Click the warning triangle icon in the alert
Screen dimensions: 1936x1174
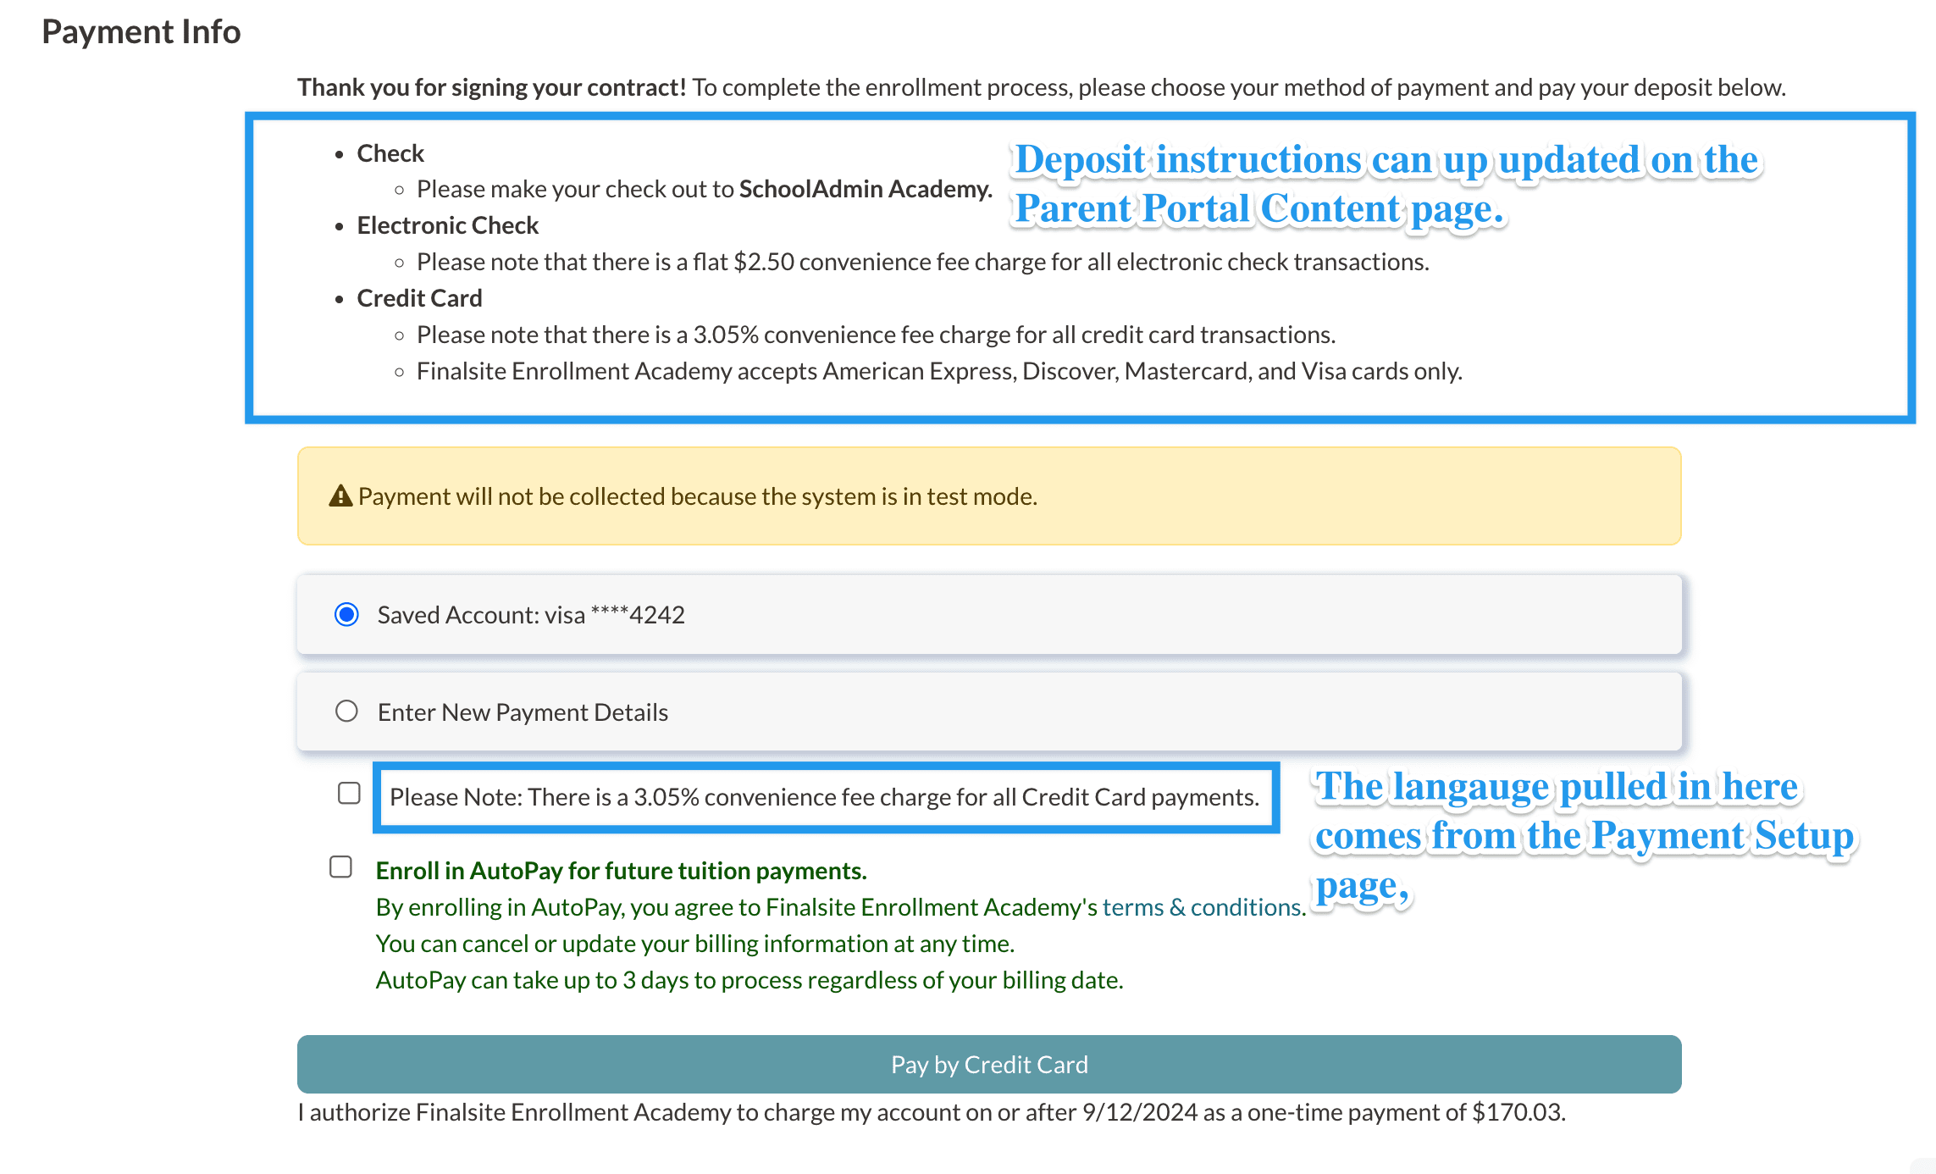(340, 496)
